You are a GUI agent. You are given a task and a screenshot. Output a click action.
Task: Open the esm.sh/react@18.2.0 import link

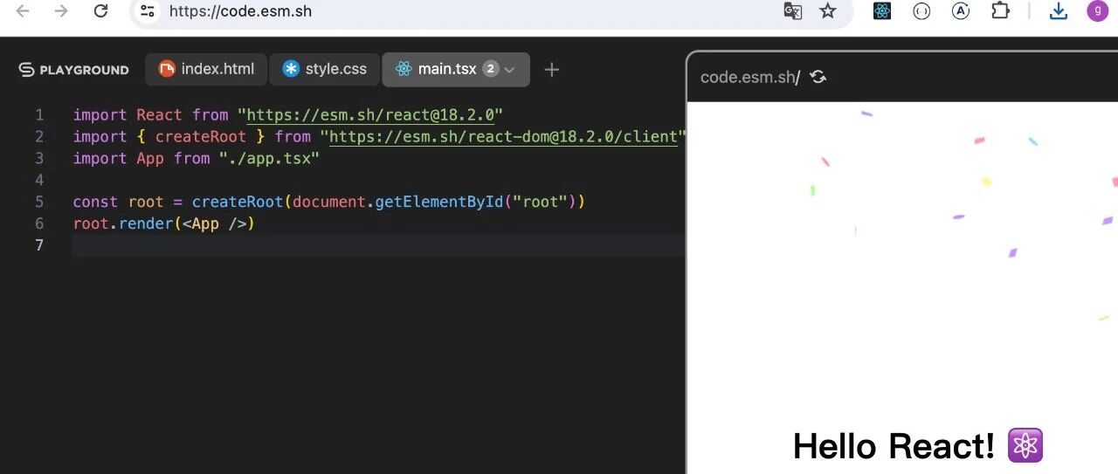click(x=371, y=115)
